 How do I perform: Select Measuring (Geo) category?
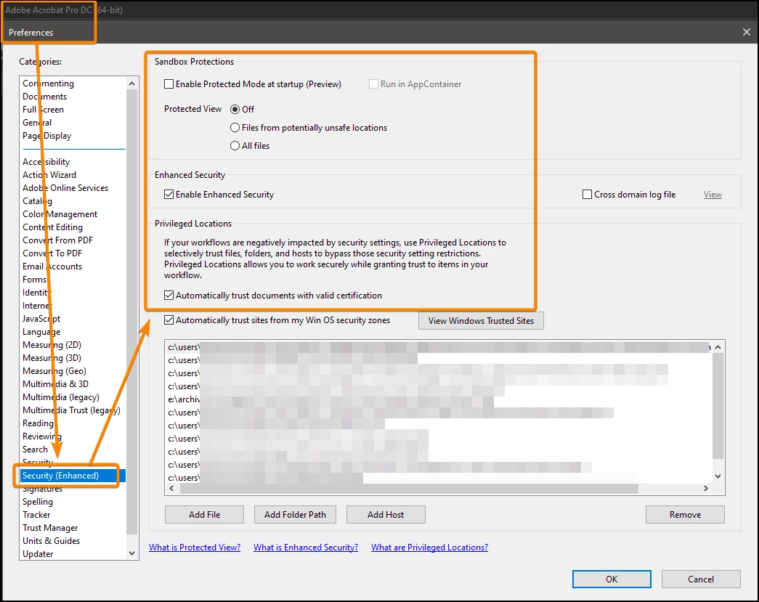coord(54,370)
